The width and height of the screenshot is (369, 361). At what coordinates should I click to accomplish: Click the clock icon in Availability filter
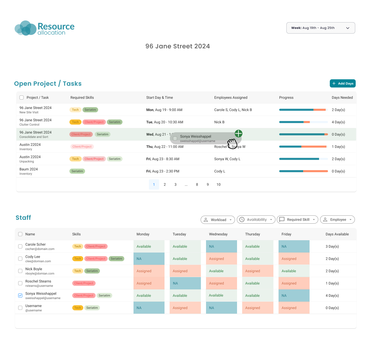coord(242,220)
